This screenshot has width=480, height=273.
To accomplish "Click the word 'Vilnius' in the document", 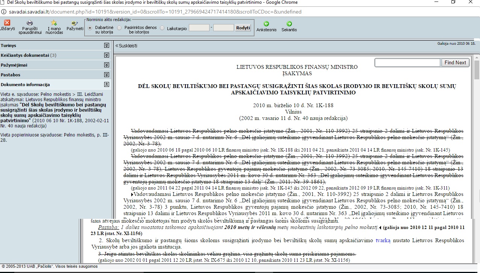I will click(293, 112).
